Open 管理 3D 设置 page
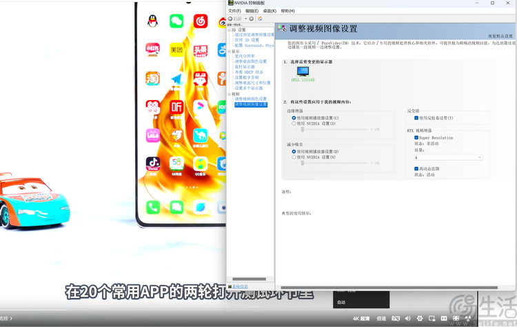 click(x=247, y=40)
